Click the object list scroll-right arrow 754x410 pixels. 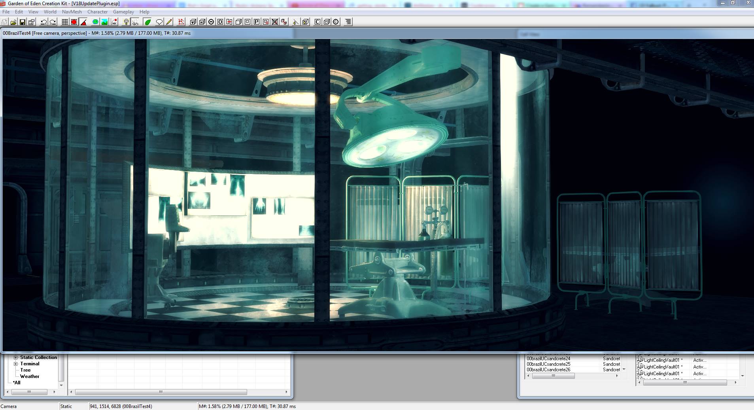pyautogui.click(x=286, y=392)
